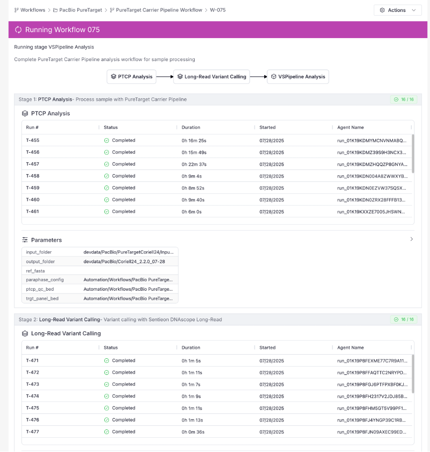
Task: Open run T-455 row
Action: [217, 141]
